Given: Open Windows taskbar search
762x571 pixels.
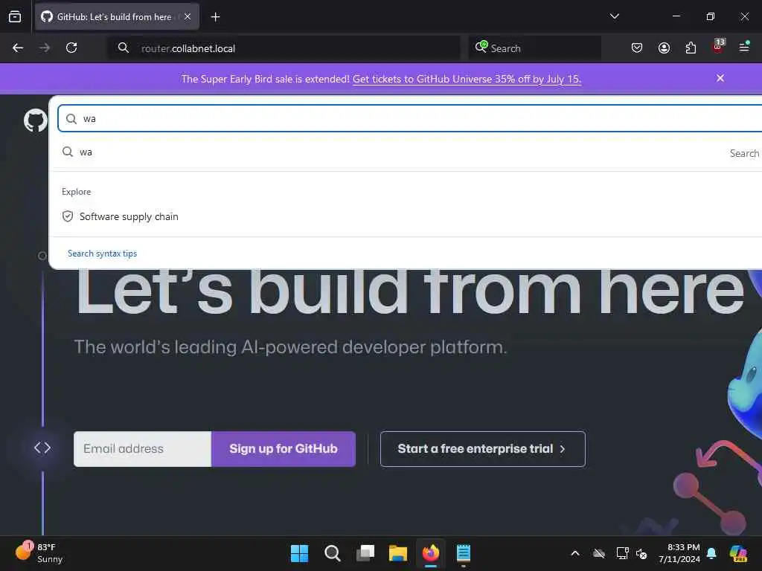Looking at the screenshot, I should (333, 553).
